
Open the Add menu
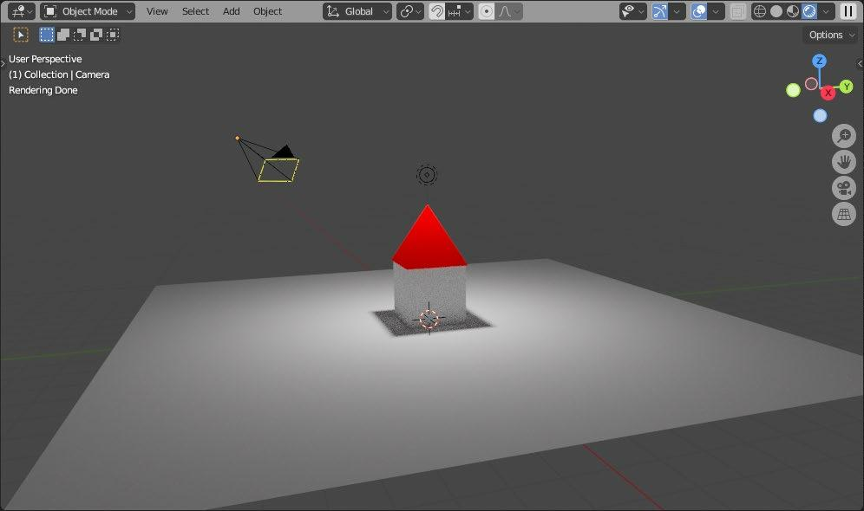click(232, 11)
